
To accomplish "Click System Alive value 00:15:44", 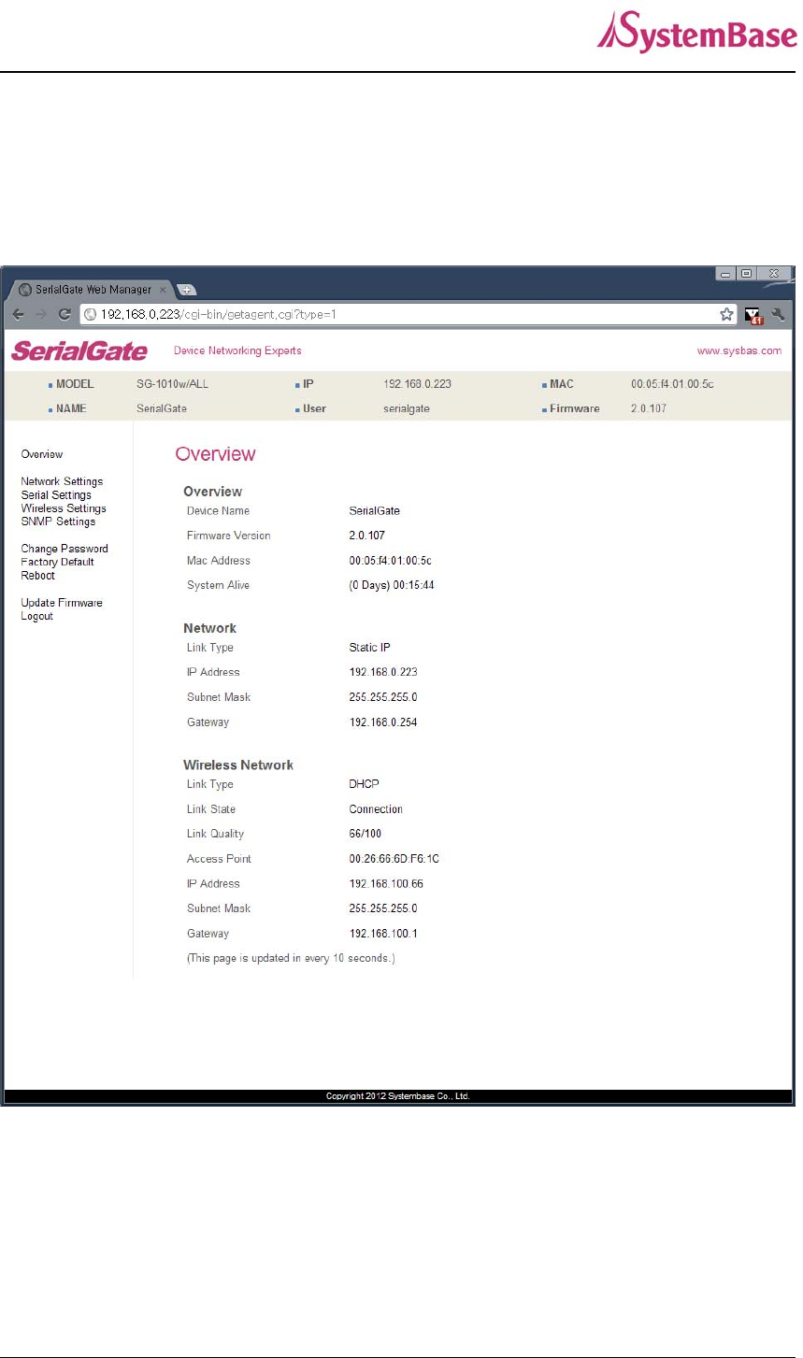I will 392,585.
